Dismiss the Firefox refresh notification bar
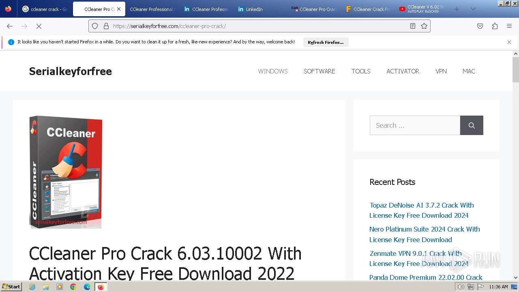Image resolution: width=519 pixels, height=292 pixels. [x=509, y=42]
